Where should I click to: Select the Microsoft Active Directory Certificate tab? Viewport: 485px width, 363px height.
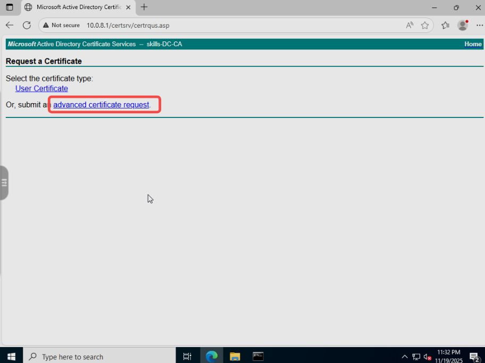pyautogui.click(x=77, y=7)
